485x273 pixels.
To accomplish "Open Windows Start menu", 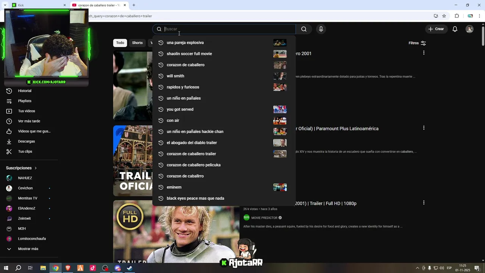I will point(6,268).
